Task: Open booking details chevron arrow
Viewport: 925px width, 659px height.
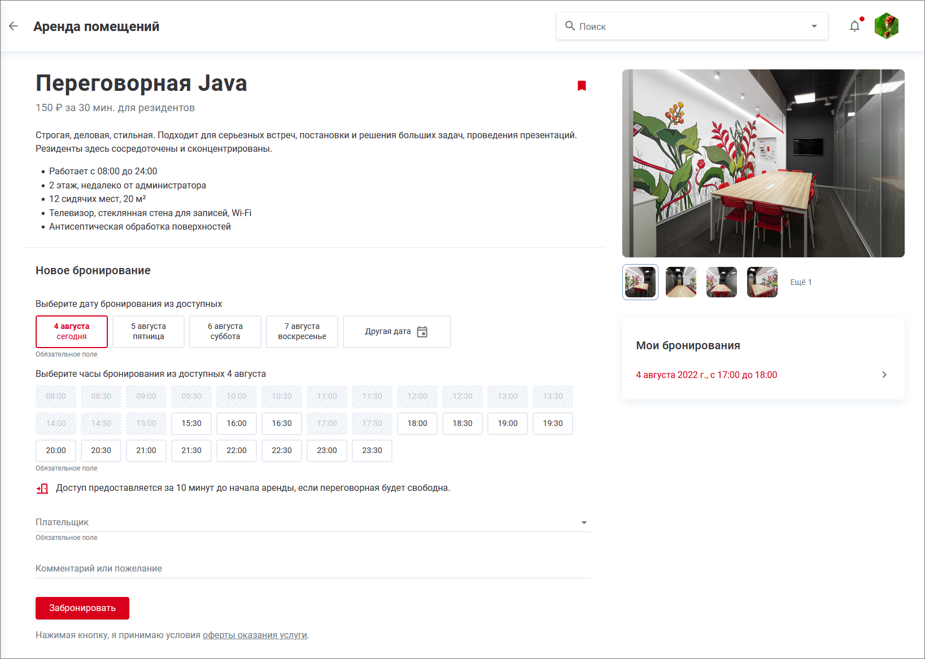Action: 884,375
